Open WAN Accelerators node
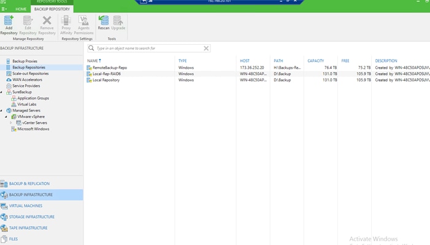 27,80
